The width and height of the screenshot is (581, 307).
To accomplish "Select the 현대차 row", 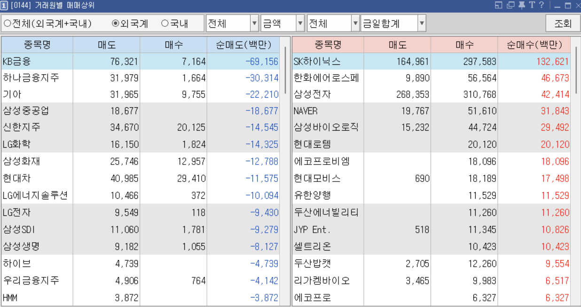I will point(141,179).
